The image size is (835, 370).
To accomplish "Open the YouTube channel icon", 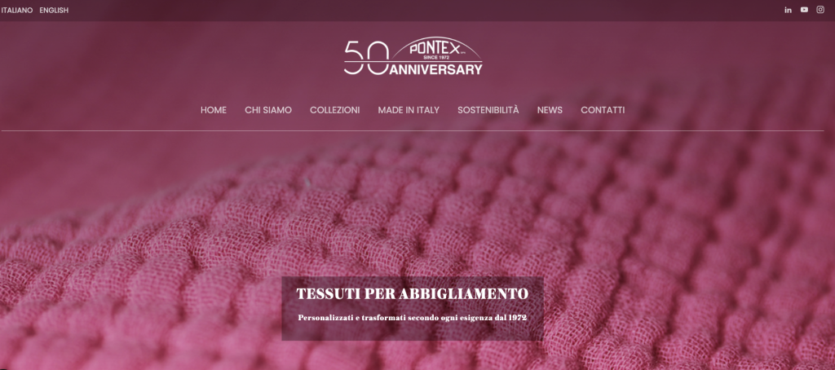I will click(x=804, y=10).
